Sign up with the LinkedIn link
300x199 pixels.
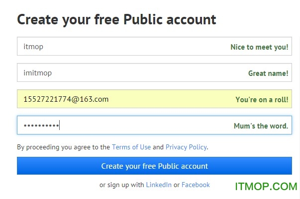click(x=159, y=185)
